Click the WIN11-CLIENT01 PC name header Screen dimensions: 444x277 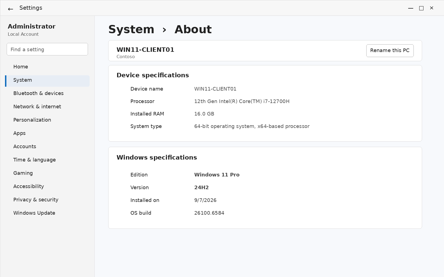click(145, 50)
